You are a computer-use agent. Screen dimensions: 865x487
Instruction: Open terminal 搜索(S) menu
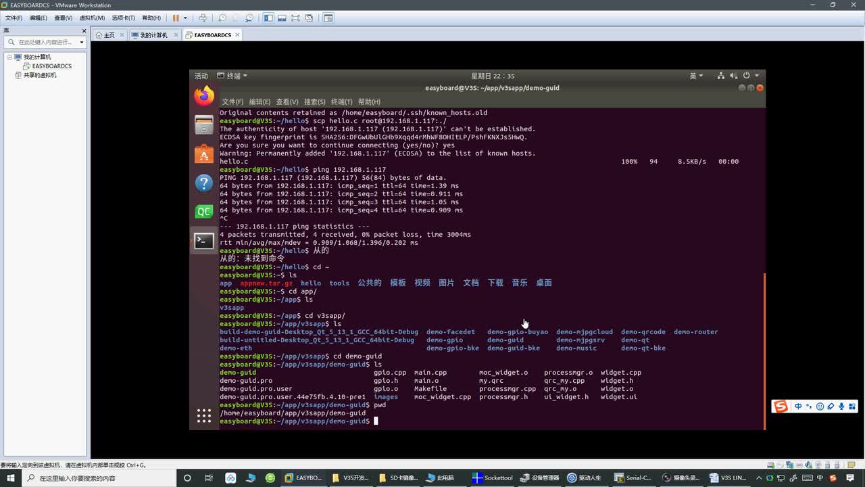click(x=315, y=102)
